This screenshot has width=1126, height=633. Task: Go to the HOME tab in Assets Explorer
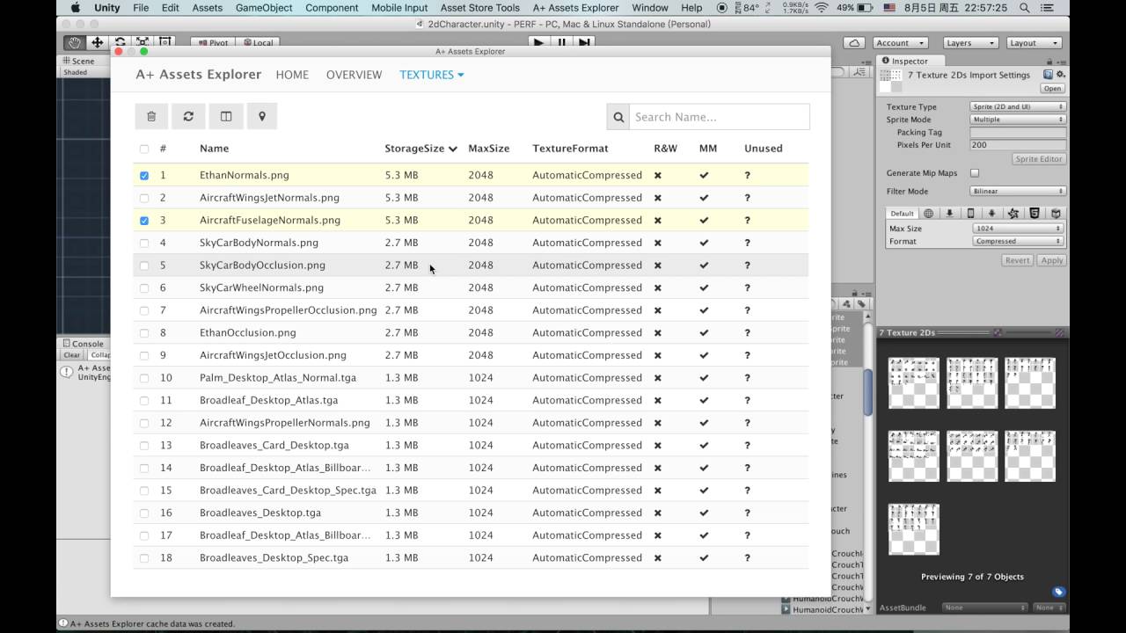tap(292, 75)
